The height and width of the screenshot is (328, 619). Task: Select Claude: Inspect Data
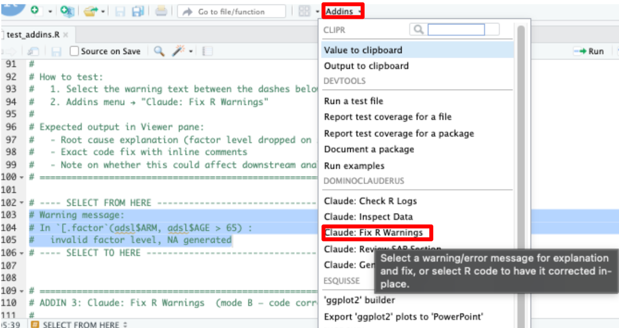click(x=417, y=217)
